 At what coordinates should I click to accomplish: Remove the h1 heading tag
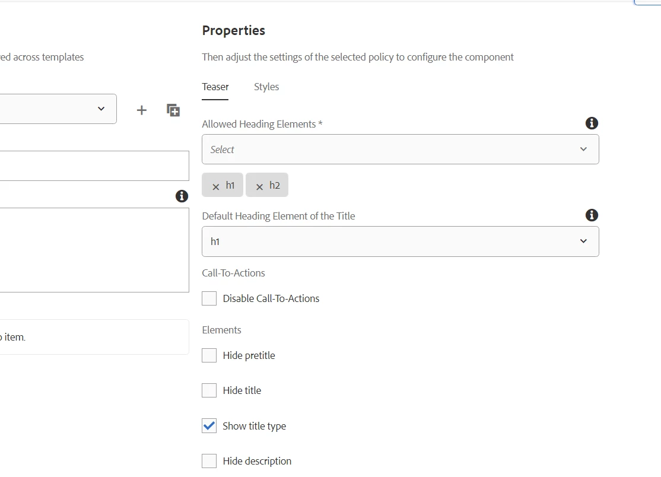point(216,186)
